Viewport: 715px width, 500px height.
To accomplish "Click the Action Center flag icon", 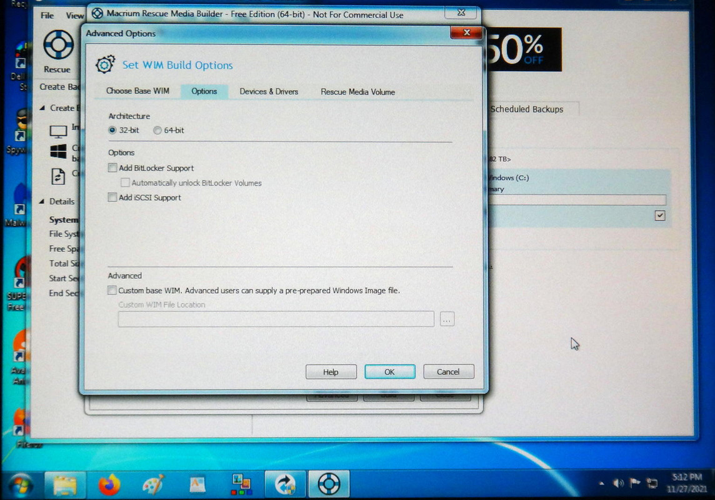I will pos(635,482).
